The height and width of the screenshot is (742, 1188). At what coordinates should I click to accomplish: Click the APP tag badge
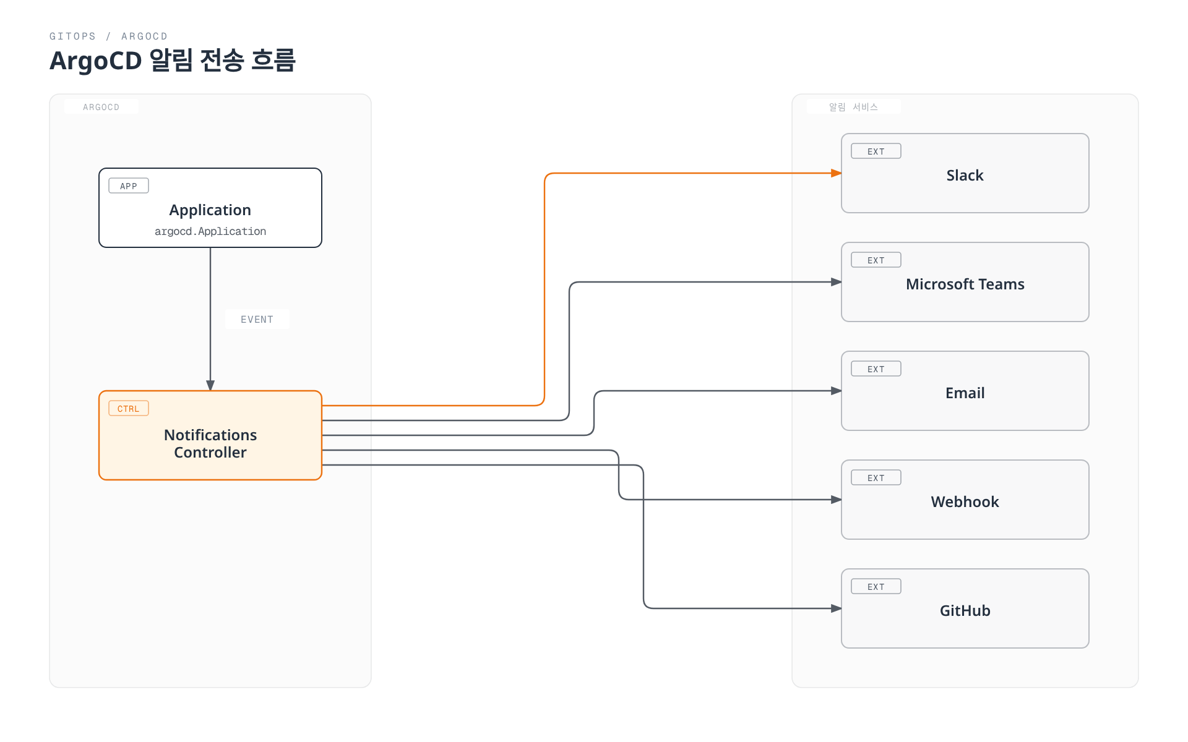[x=129, y=185]
